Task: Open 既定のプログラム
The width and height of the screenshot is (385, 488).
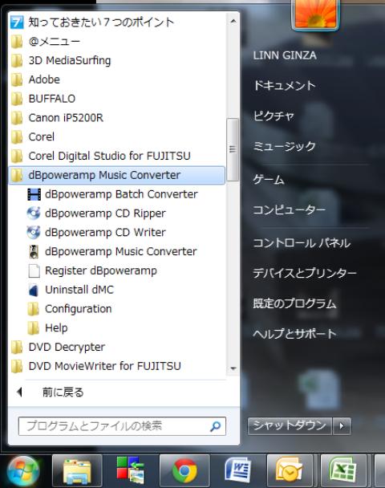Action: (294, 303)
